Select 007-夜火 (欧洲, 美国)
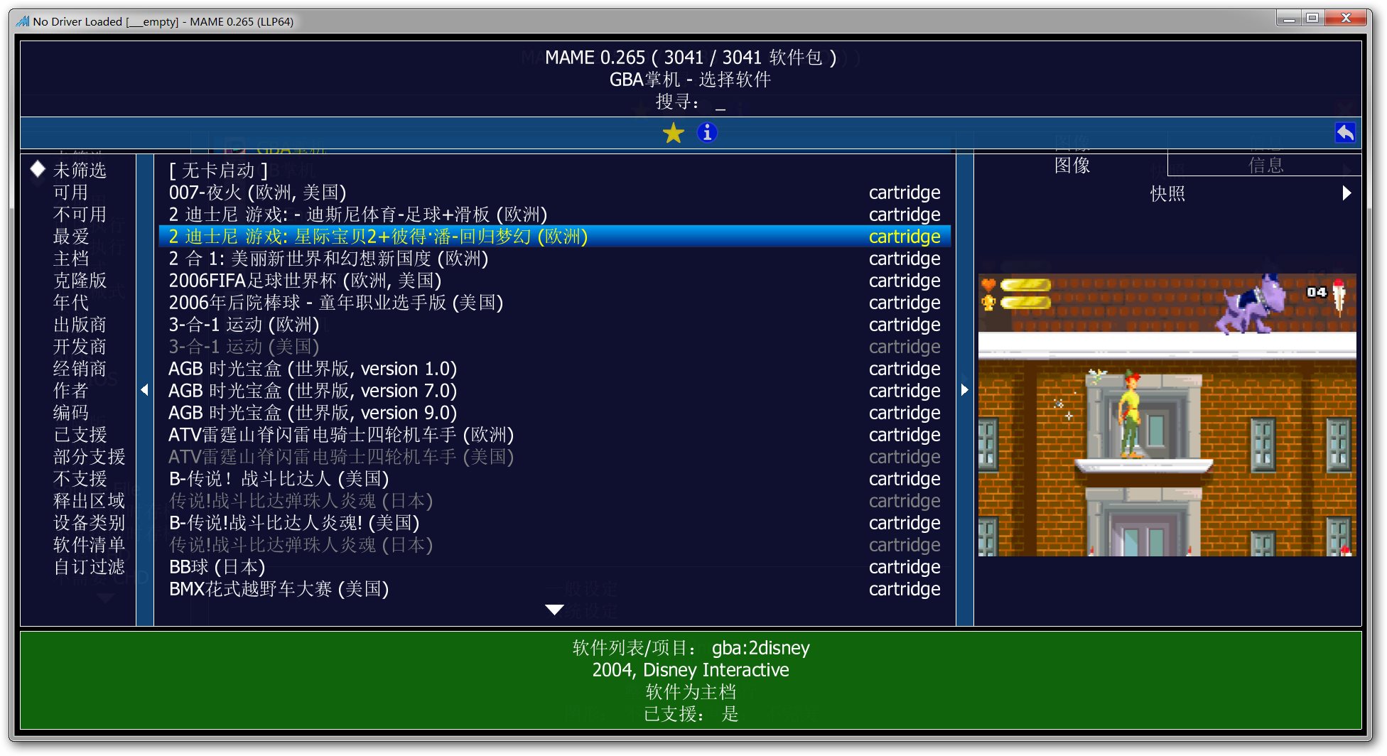 [x=555, y=193]
